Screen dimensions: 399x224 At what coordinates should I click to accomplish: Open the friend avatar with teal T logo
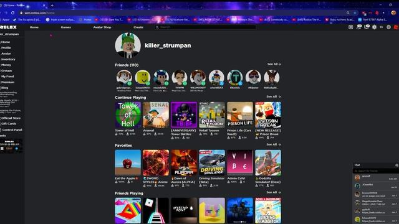[x=235, y=77]
